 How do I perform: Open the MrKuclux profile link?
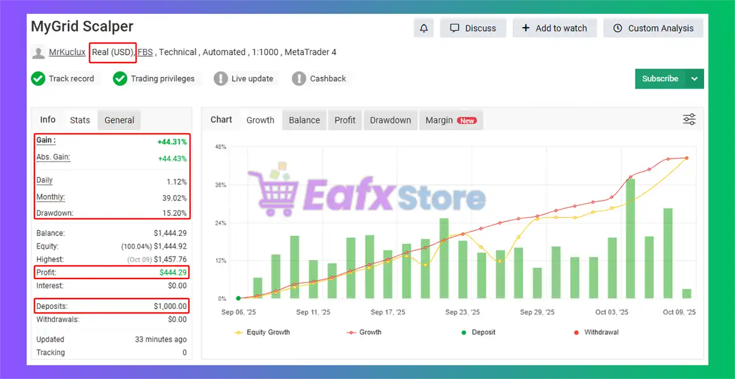pyautogui.click(x=67, y=52)
